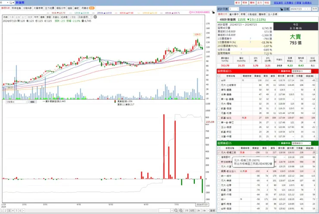Open dropdown beside zoom-out icon at chart bottom
Image resolution: width=319 pixels, height=214 pixels.
[172, 211]
